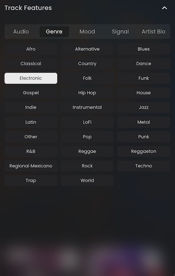Enable the R&B genre filter
The image size is (175, 276).
pyautogui.click(x=31, y=151)
